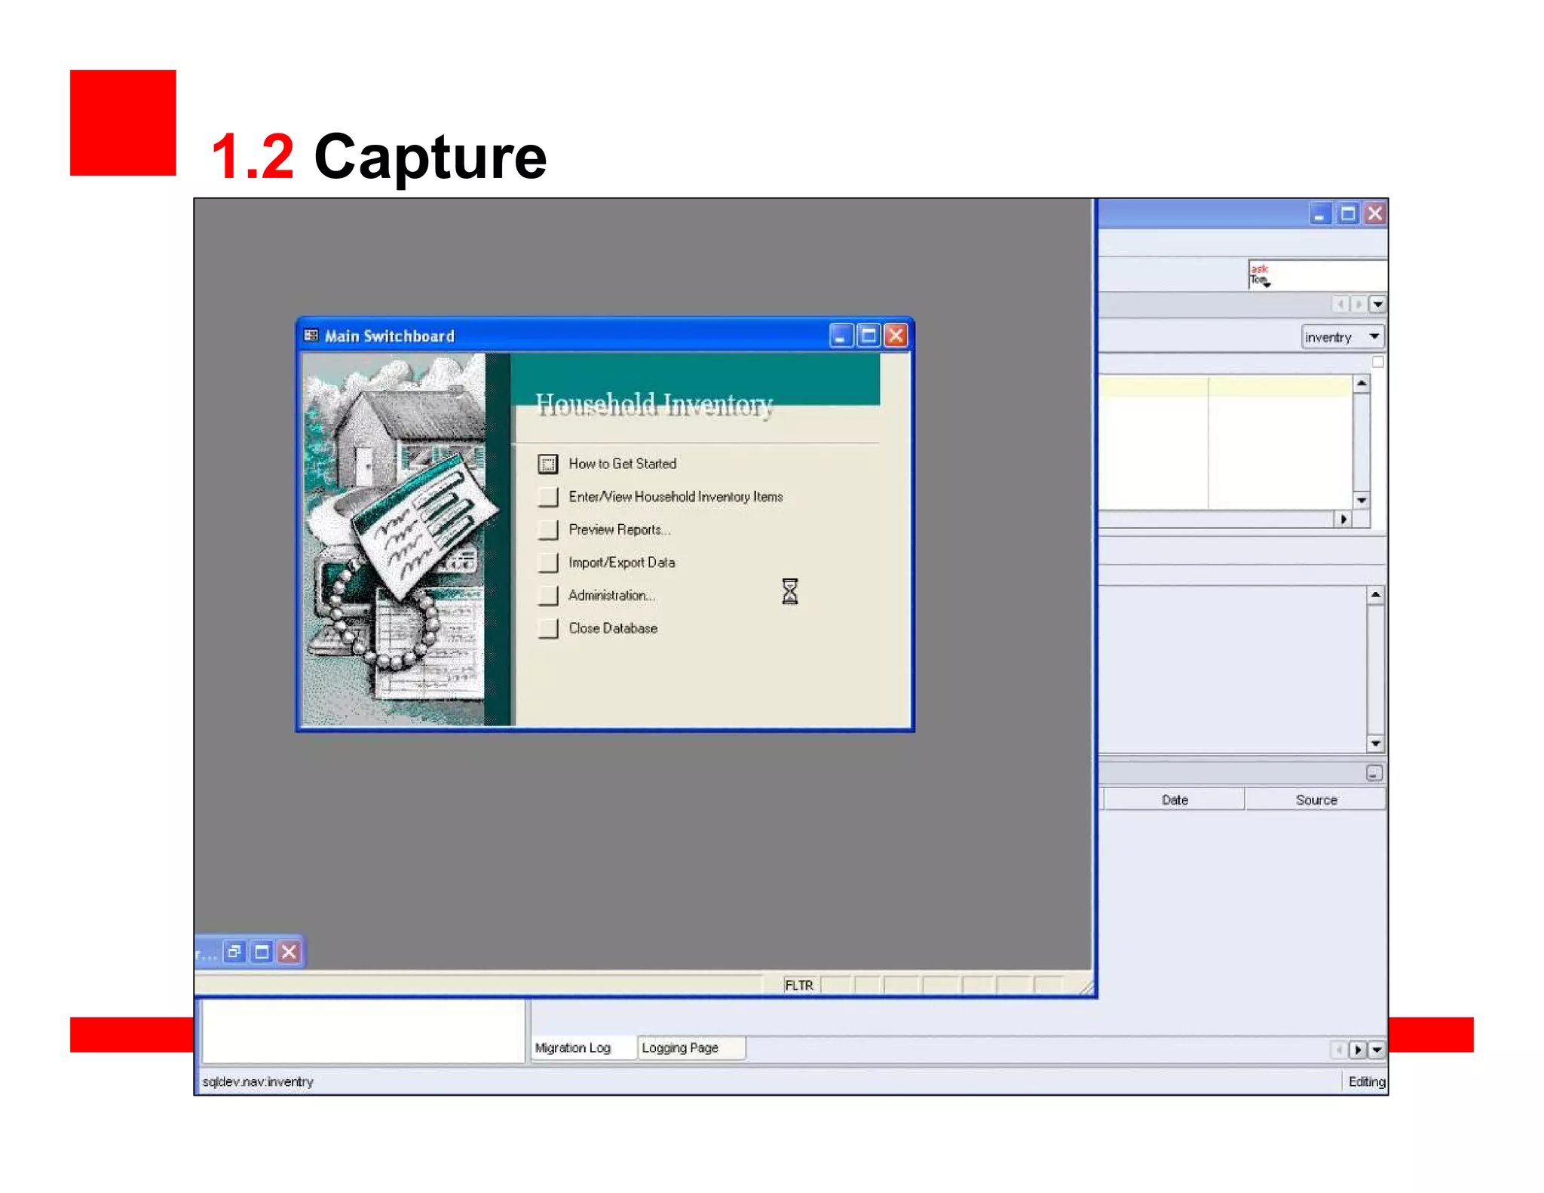Click the sqldev.nav:inventry status text
The image size is (1544, 1193).
tap(258, 1082)
